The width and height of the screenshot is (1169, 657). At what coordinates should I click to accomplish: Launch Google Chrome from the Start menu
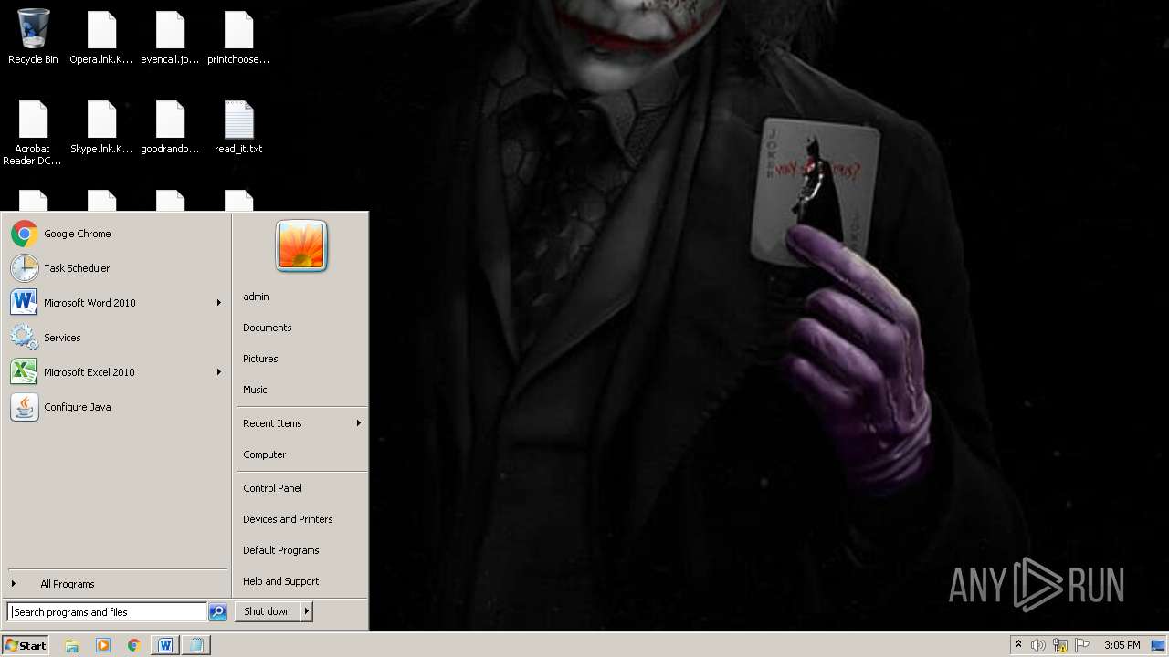tap(116, 234)
